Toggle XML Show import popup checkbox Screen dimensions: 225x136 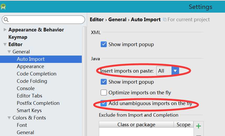tap(104, 44)
